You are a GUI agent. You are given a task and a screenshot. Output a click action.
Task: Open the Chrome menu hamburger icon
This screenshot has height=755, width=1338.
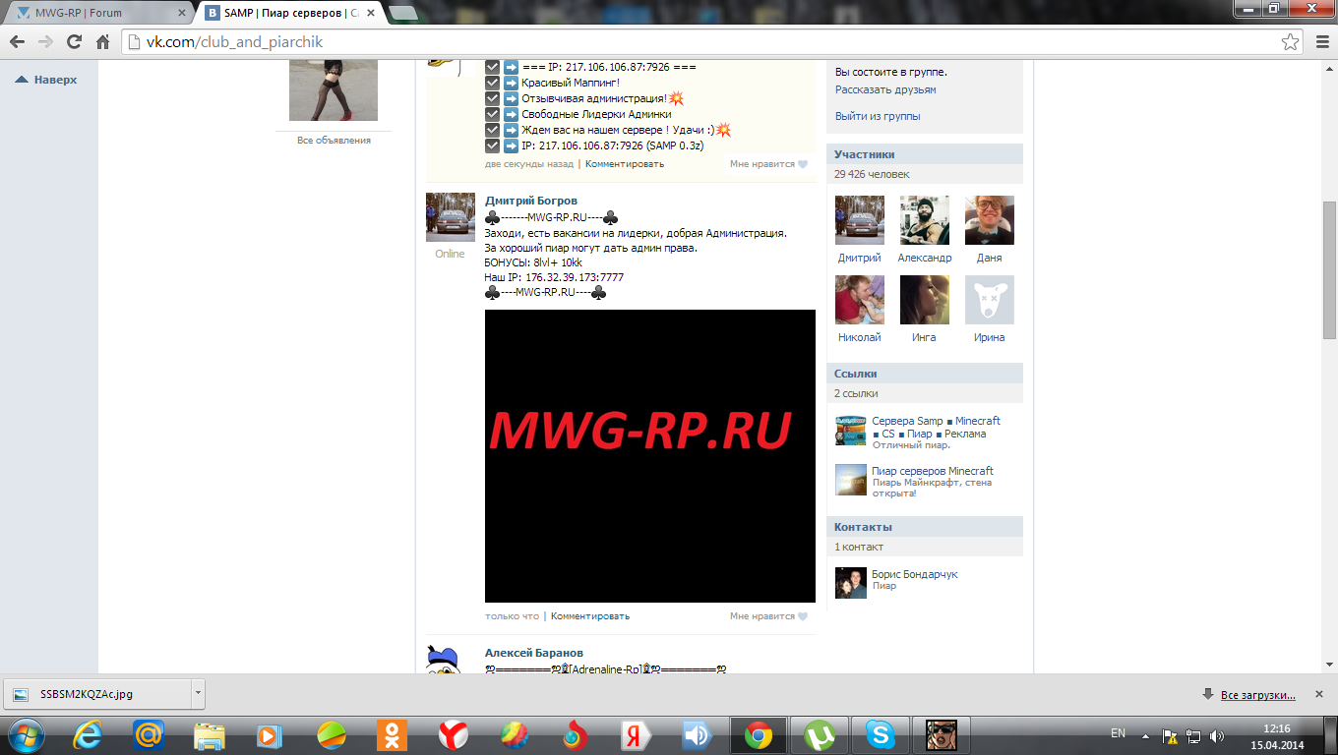click(x=1322, y=42)
